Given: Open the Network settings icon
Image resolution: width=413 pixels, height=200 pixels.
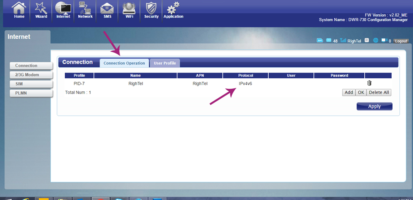Looking at the screenshot, I should tap(85, 10).
